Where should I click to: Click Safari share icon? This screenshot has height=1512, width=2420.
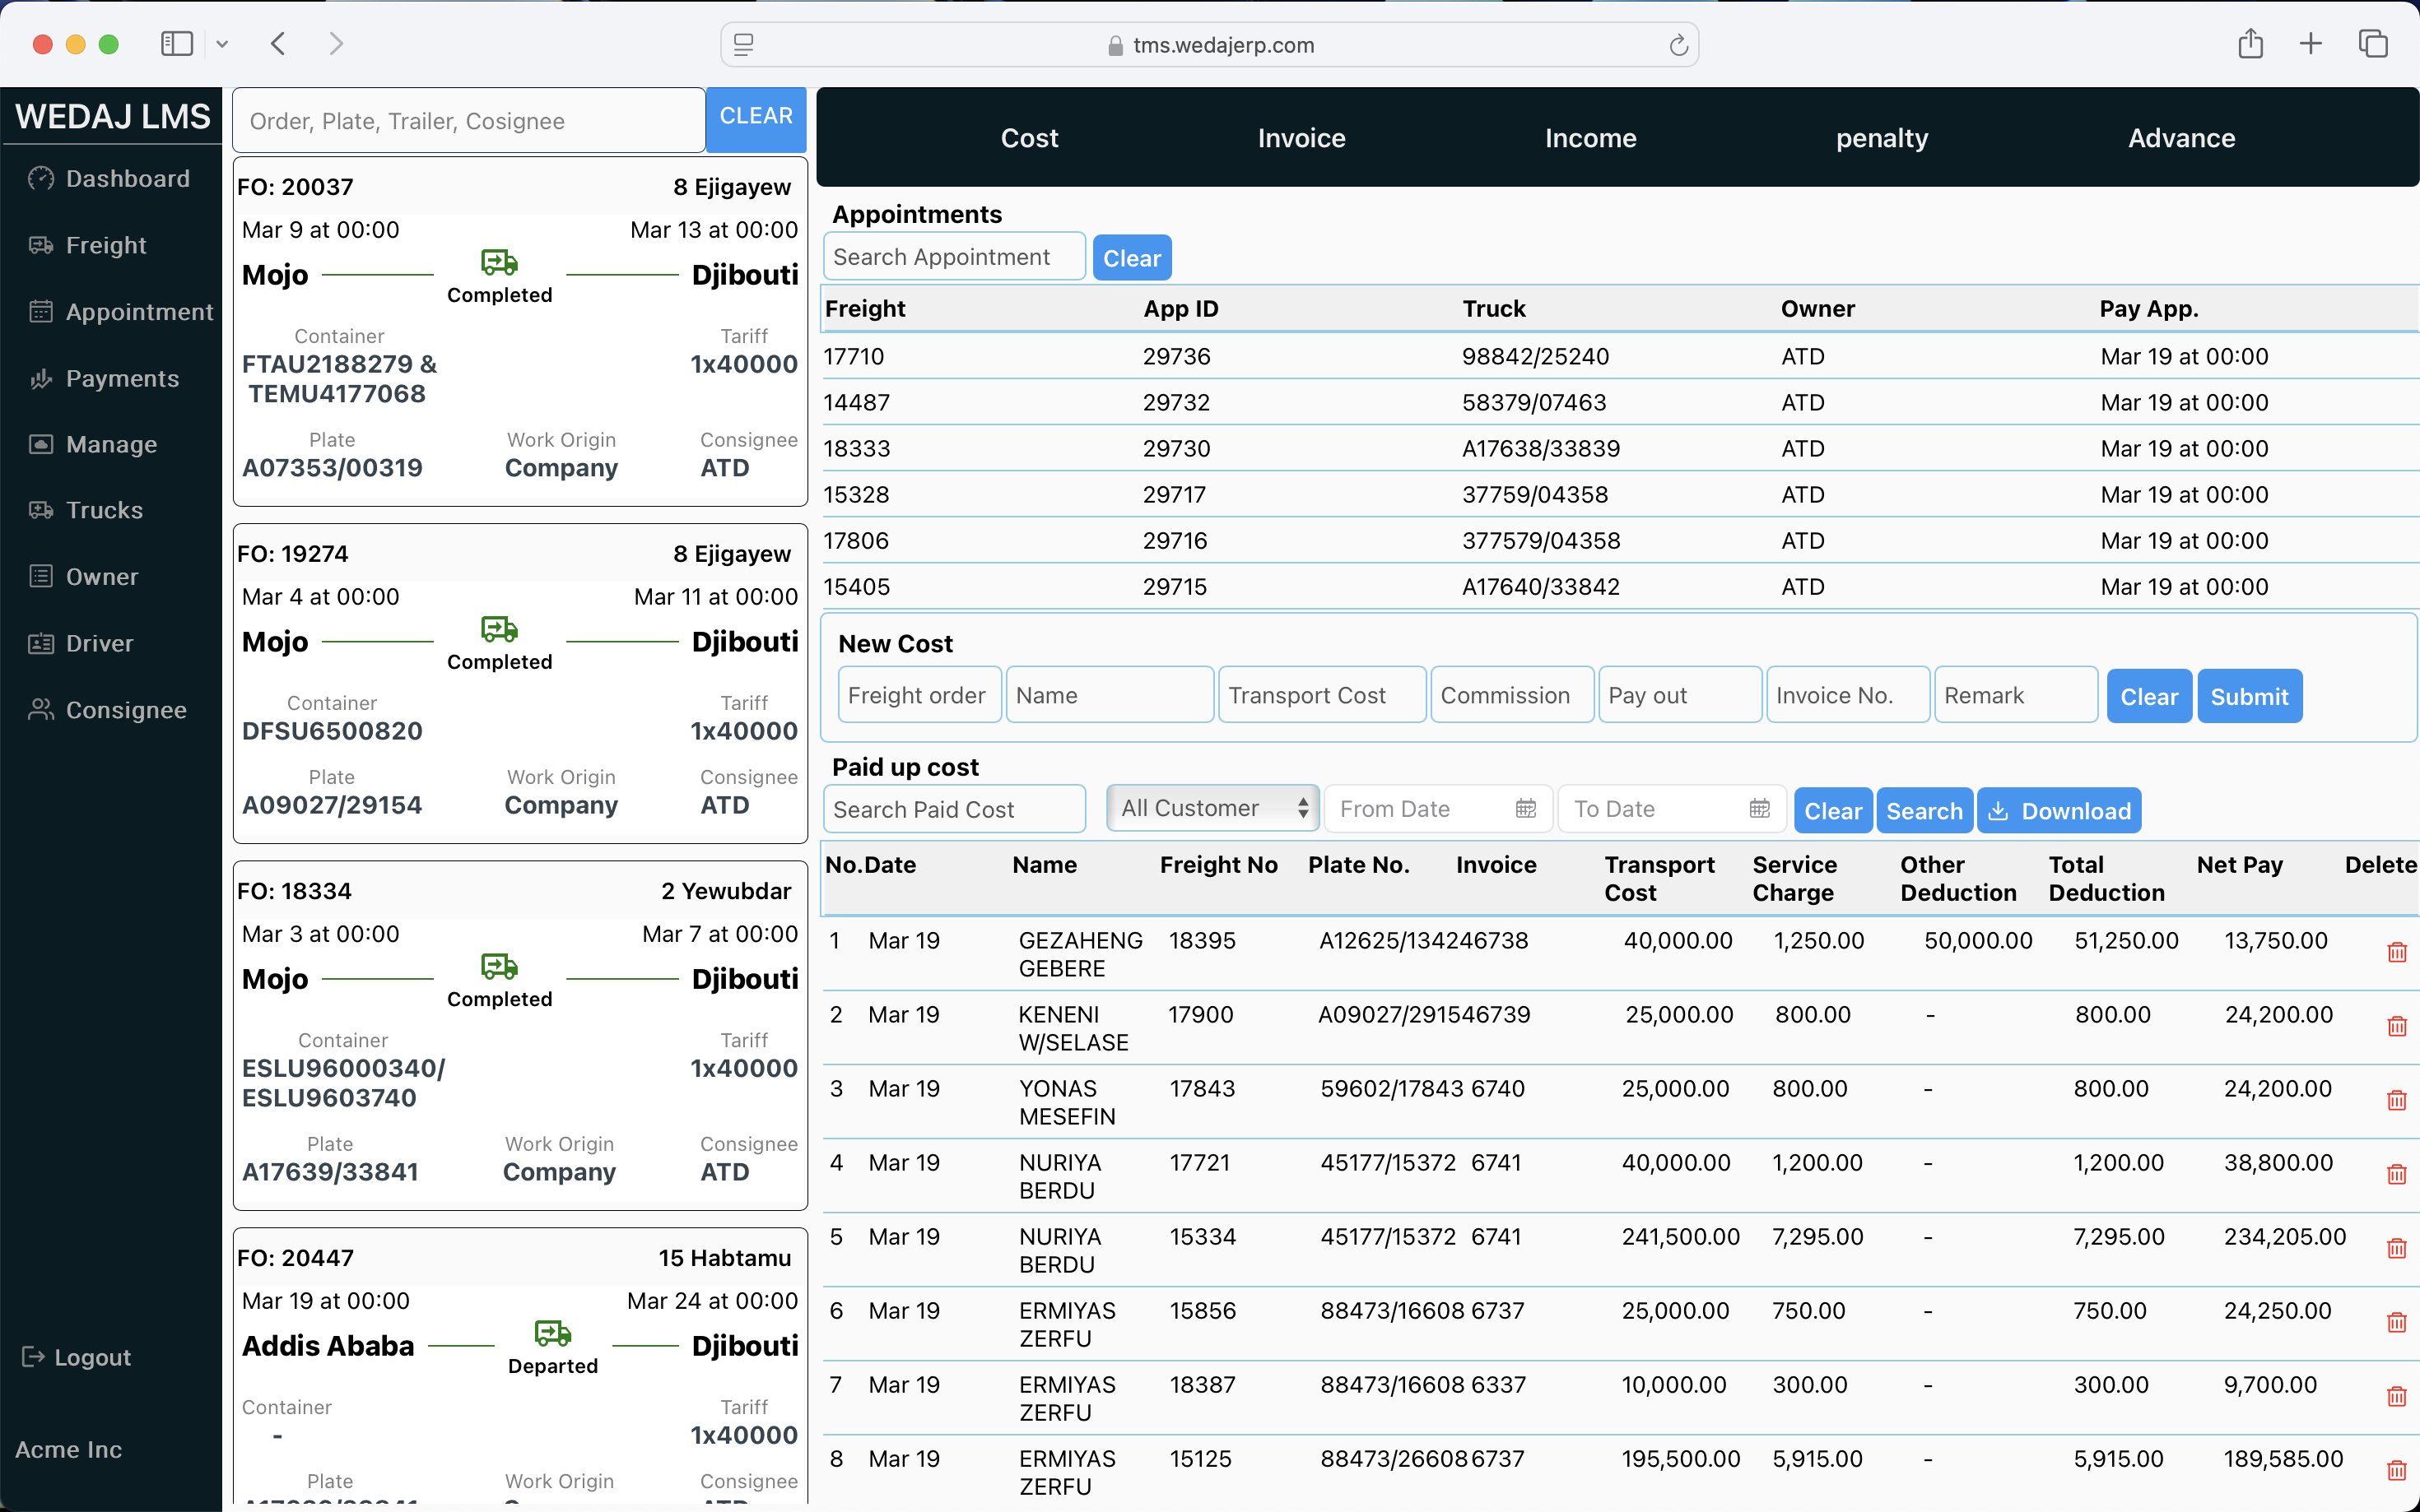[x=2250, y=44]
